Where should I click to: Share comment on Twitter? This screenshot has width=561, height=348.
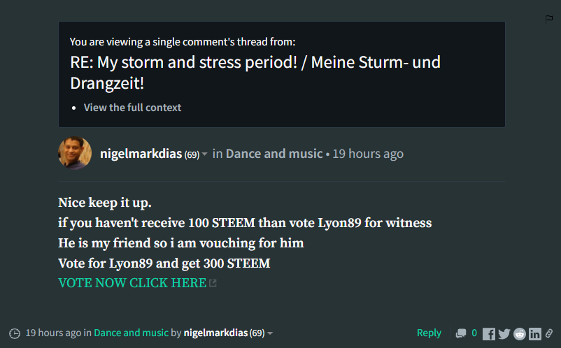tap(504, 334)
